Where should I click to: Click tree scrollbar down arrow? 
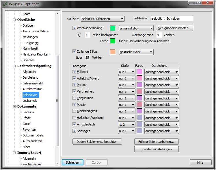(57, 163)
